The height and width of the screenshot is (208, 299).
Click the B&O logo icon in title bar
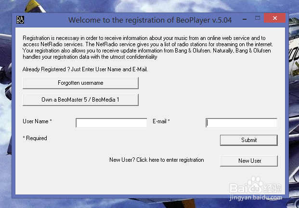20,20
